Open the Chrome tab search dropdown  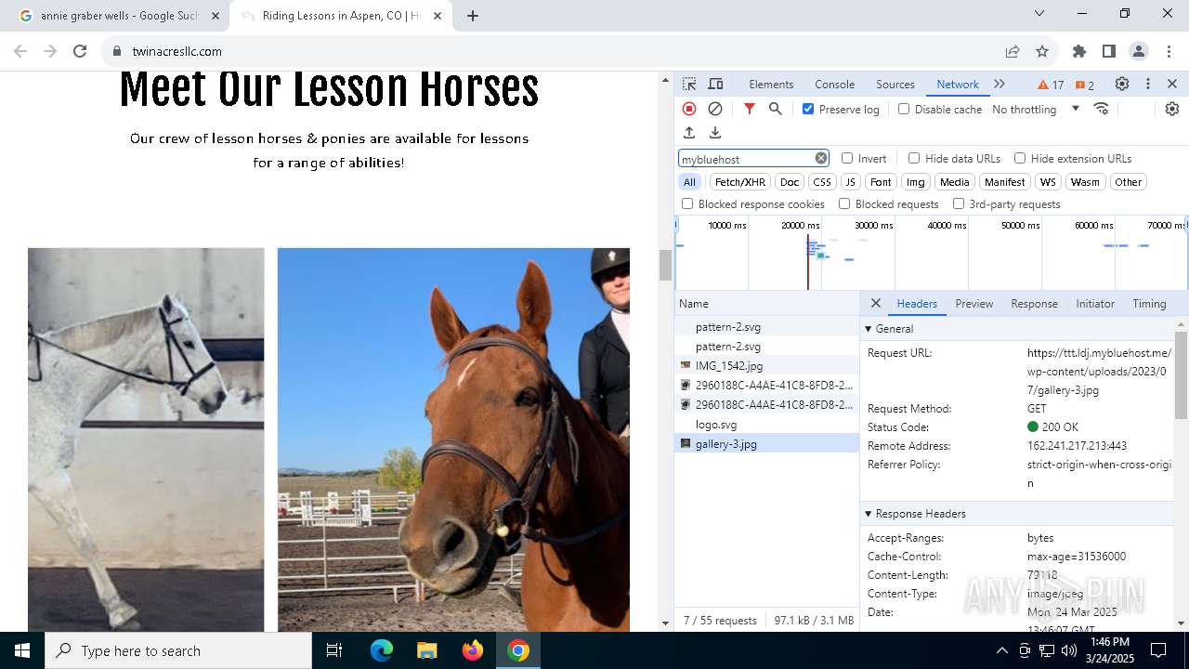[1039, 13]
